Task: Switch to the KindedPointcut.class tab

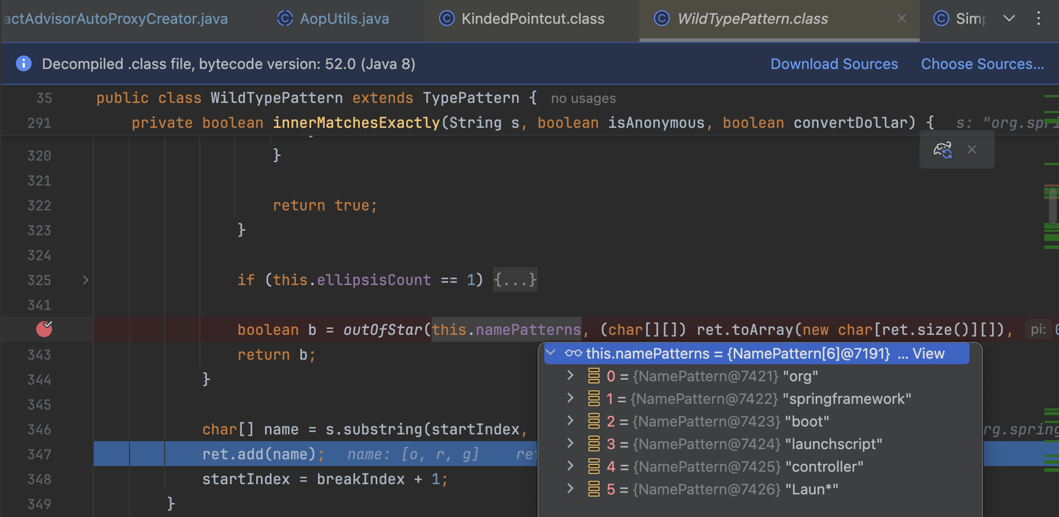Action: [x=522, y=19]
